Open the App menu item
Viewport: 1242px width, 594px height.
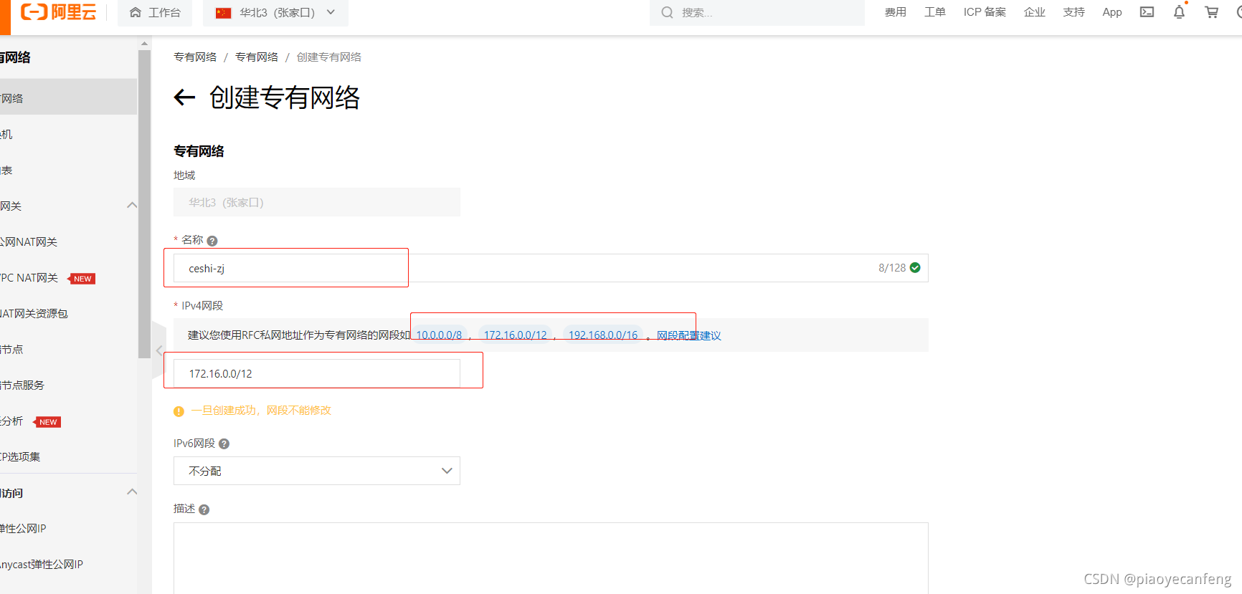tap(1112, 12)
